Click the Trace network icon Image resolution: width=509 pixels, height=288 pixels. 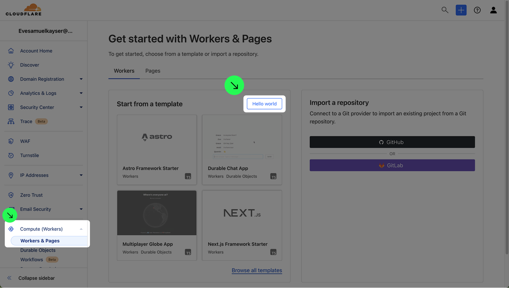coord(11,121)
